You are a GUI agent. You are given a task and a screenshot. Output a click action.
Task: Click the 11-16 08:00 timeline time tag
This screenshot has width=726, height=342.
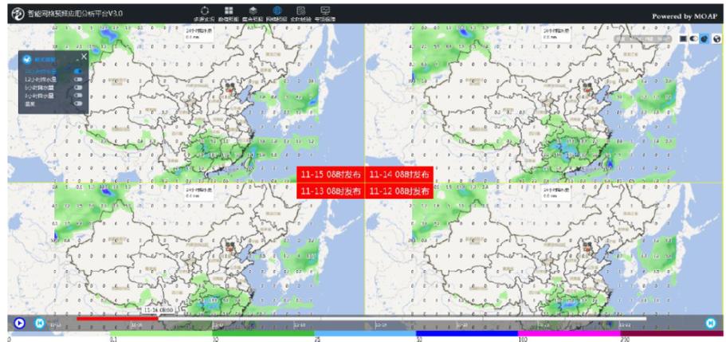[x=159, y=309]
